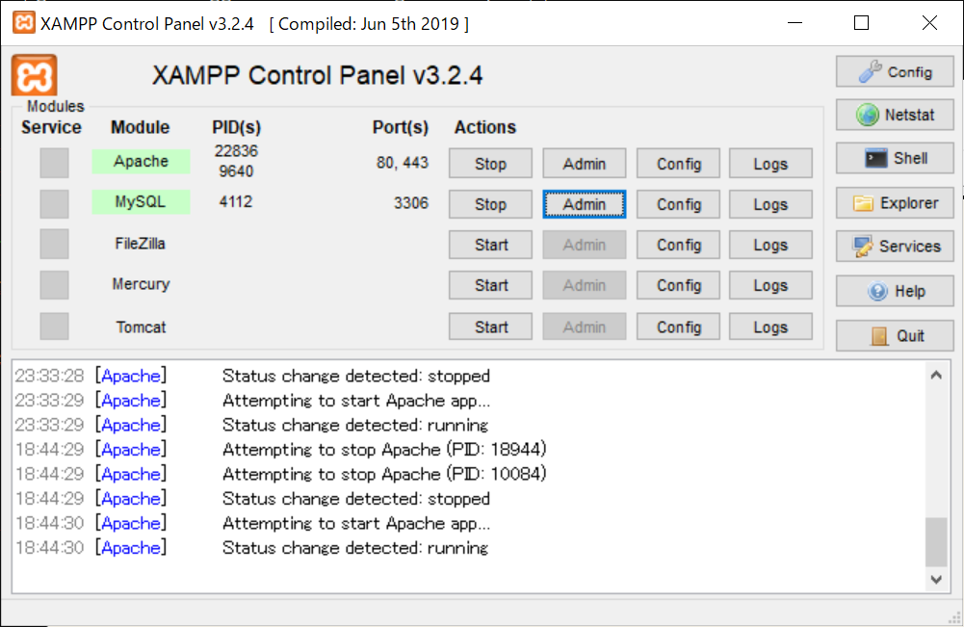The image size is (964, 627).
Task: Click MySQL port 3306
Action: click(410, 203)
